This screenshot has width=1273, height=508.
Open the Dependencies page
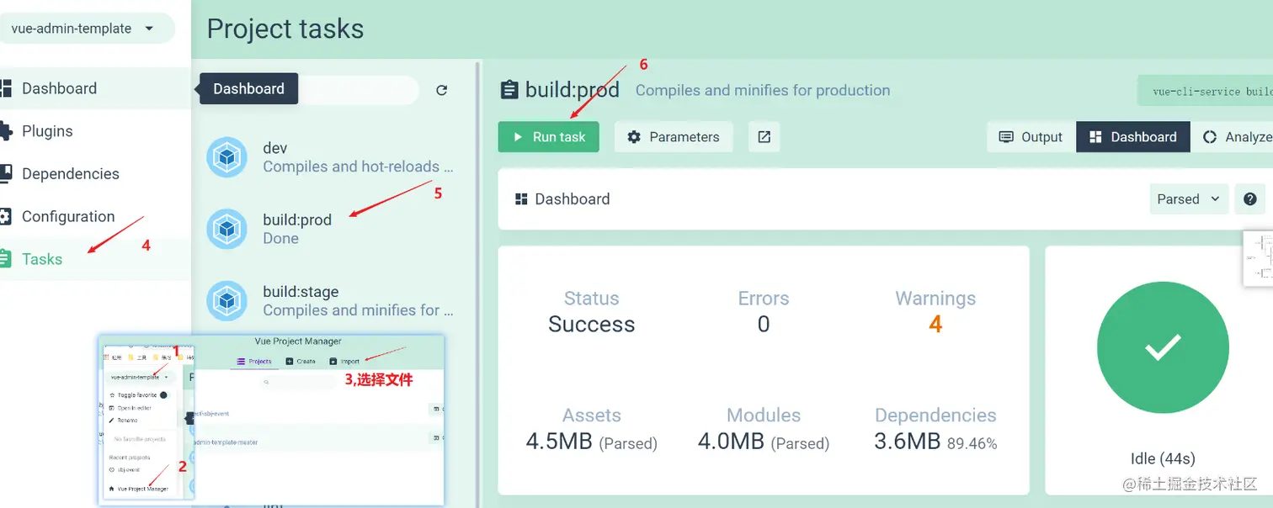[x=95, y=174]
